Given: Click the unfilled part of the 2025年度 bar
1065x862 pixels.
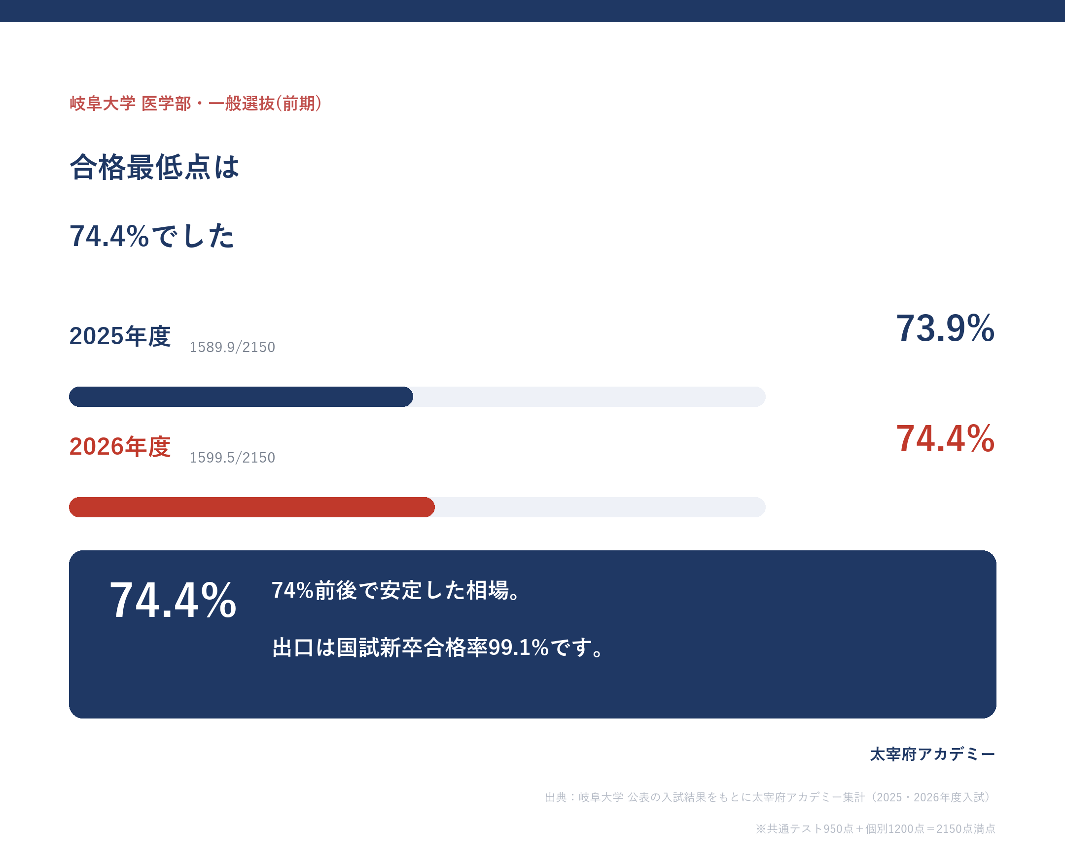Looking at the screenshot, I should point(589,397).
